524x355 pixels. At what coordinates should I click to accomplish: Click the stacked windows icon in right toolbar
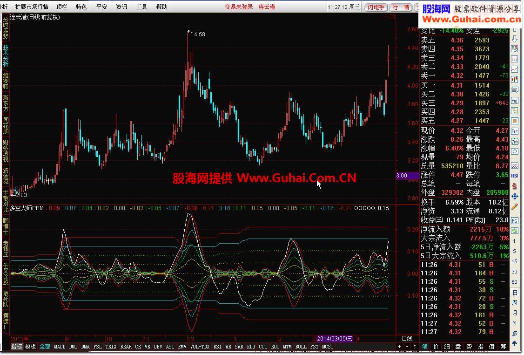pyautogui.click(x=515, y=89)
